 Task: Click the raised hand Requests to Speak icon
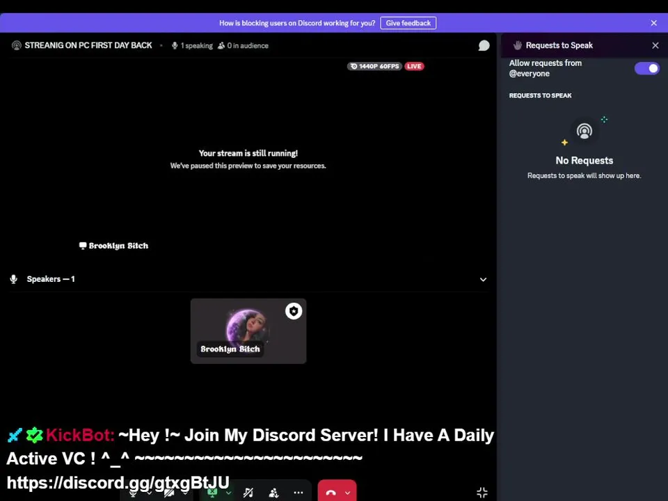pyautogui.click(x=517, y=45)
